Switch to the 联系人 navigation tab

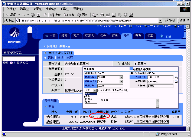pos(90,36)
